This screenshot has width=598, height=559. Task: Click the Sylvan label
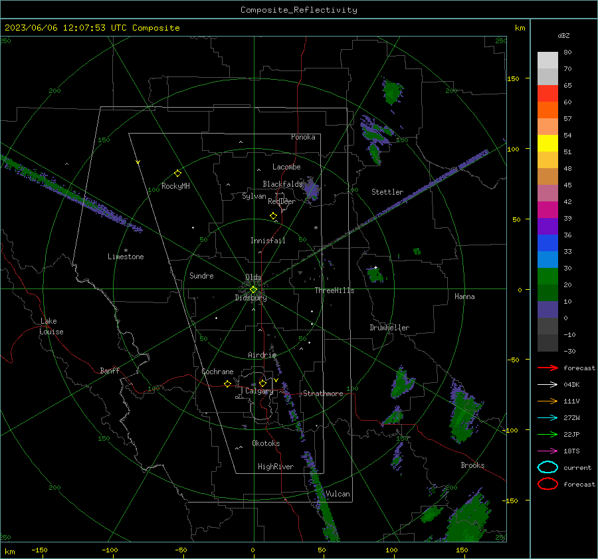pos(254,196)
